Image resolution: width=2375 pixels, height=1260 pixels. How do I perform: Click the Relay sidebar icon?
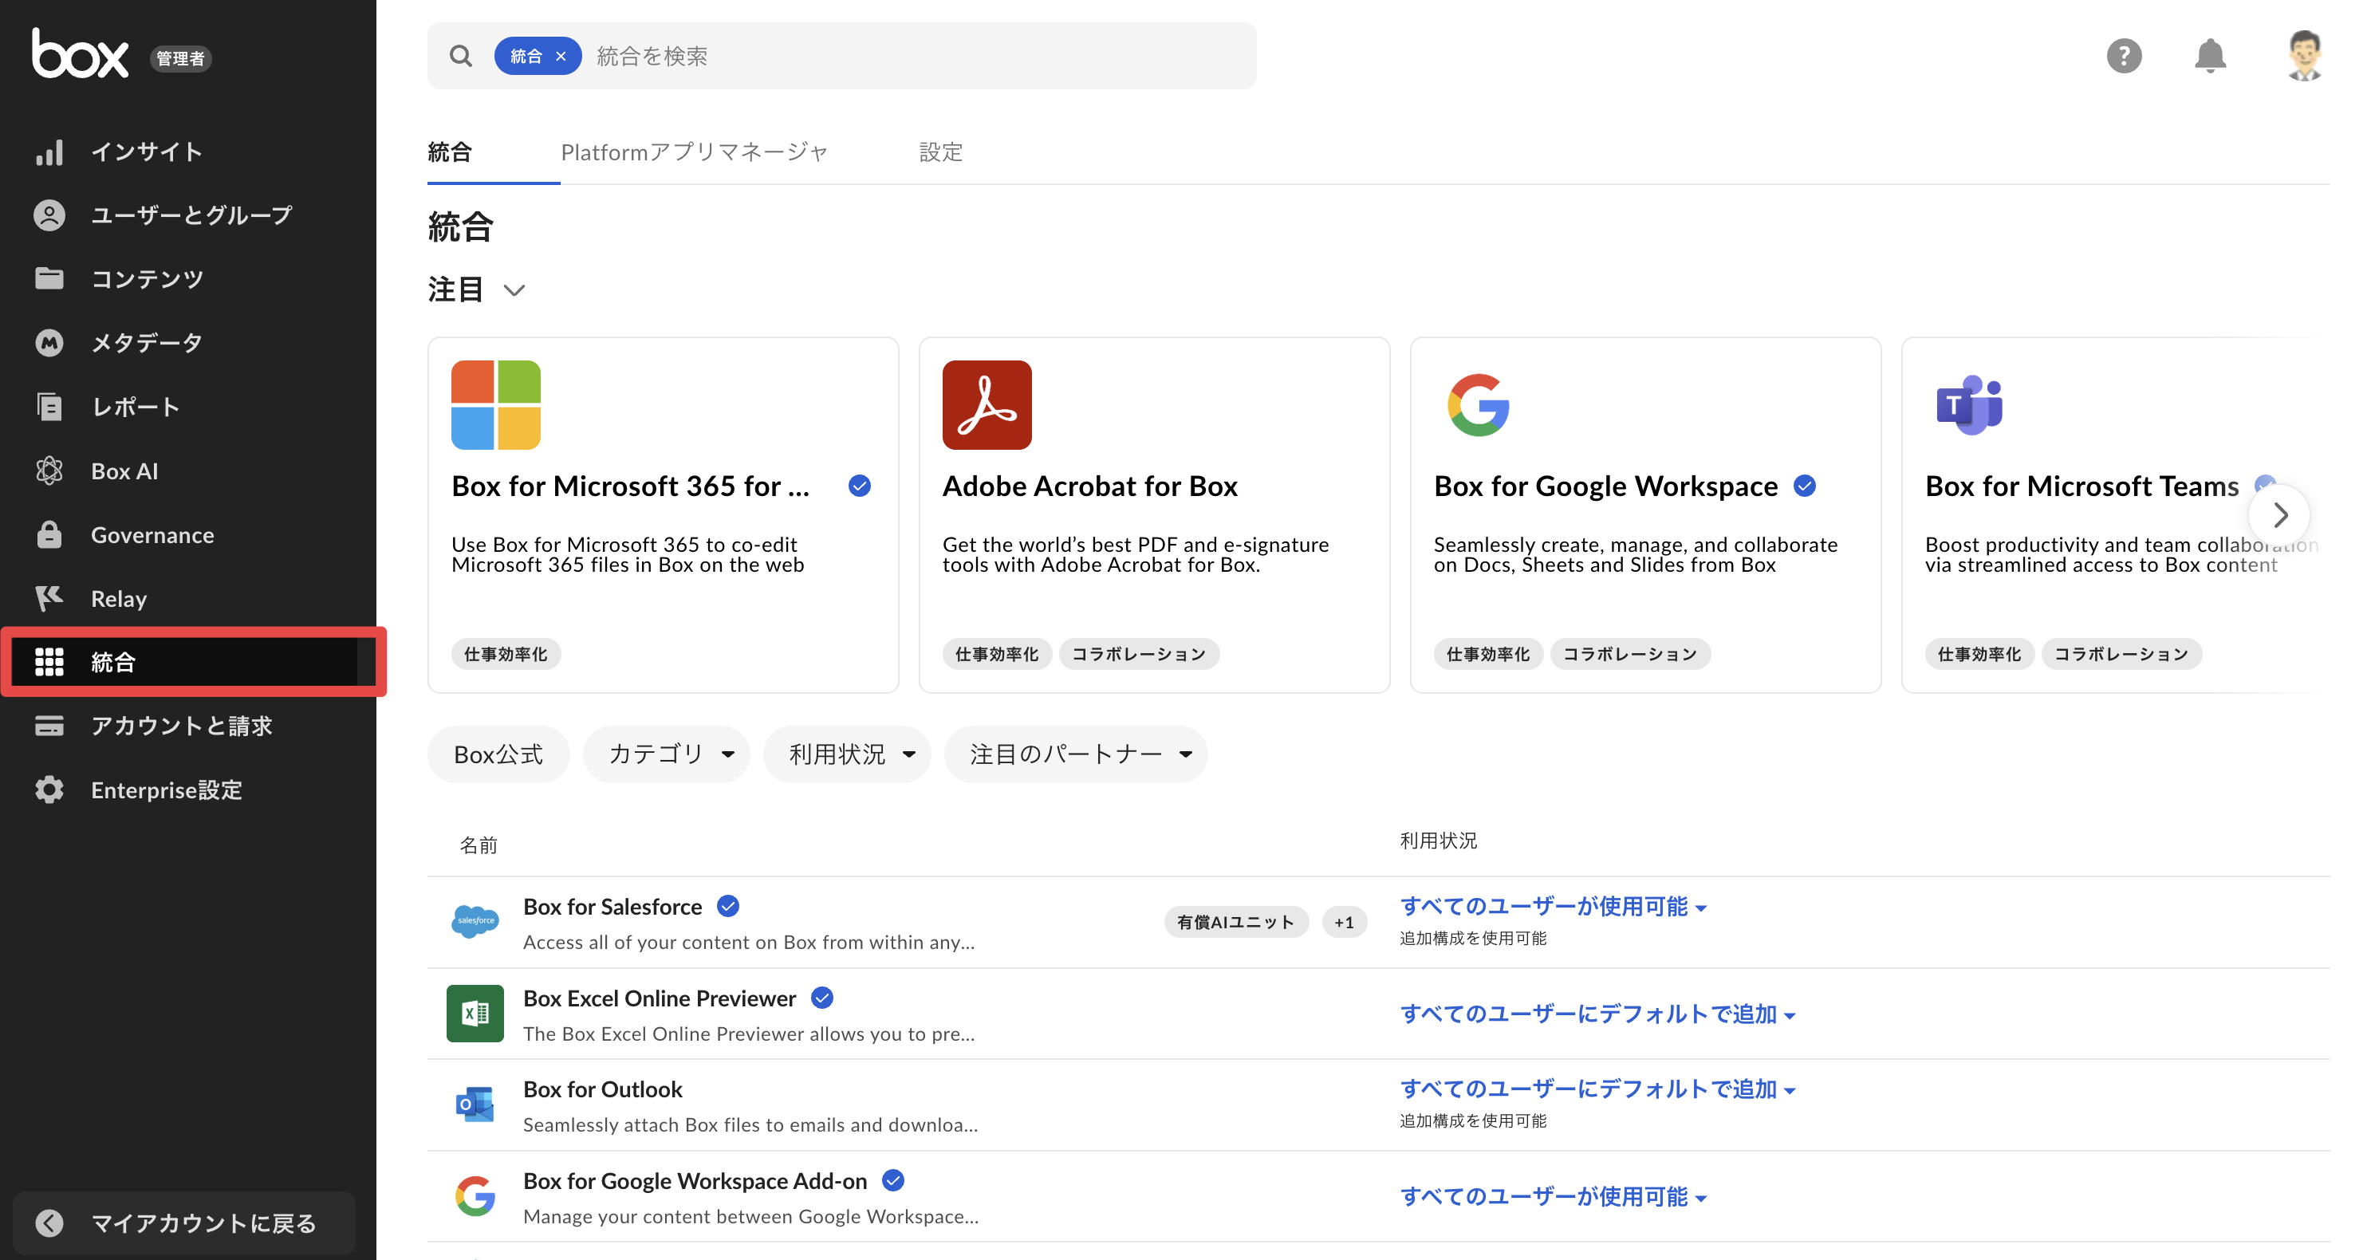49,598
